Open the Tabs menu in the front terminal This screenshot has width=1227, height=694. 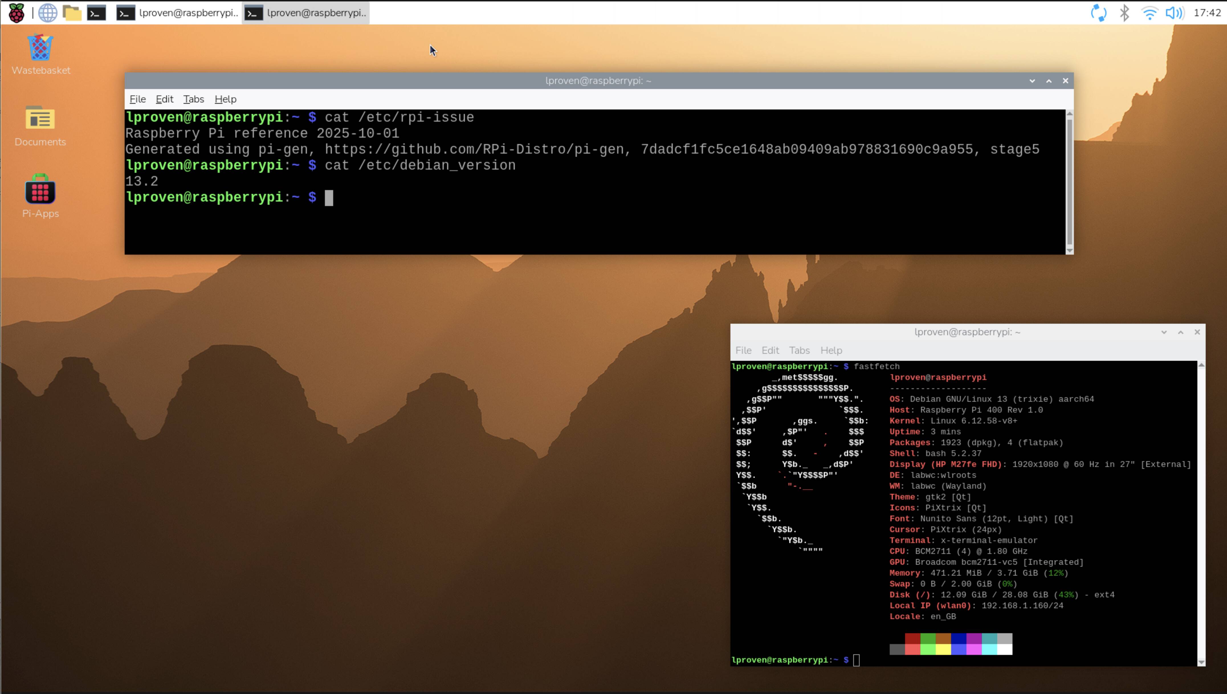pos(193,99)
